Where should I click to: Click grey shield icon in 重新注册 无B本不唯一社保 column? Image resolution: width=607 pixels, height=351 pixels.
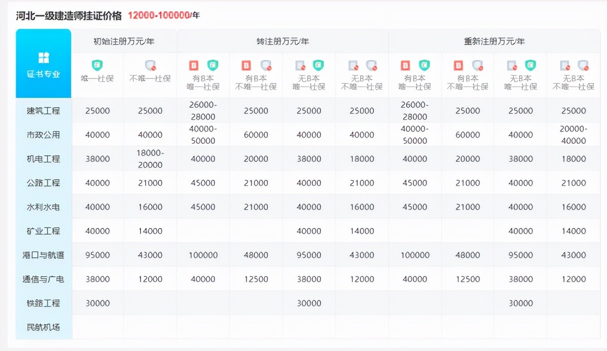(583, 65)
